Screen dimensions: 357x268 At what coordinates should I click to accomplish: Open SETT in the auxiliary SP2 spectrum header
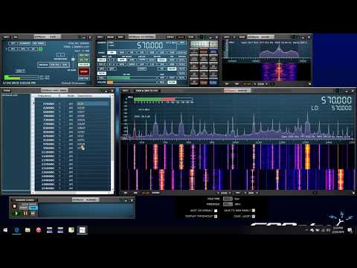pyautogui.click(x=226, y=37)
